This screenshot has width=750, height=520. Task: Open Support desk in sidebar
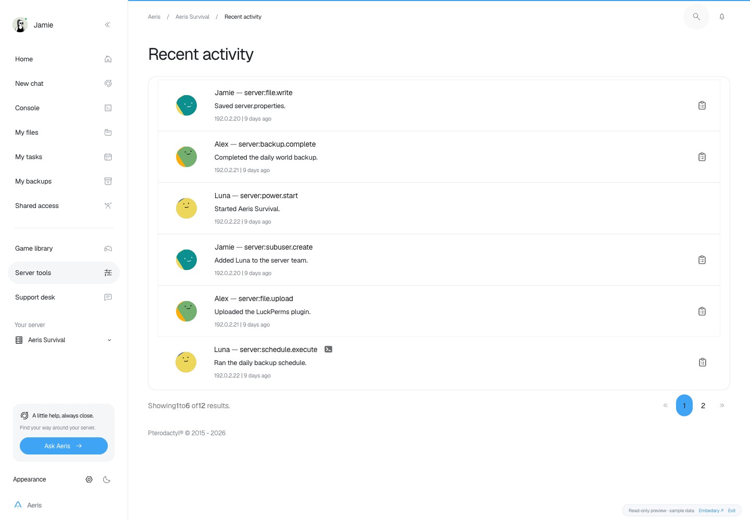(x=64, y=297)
